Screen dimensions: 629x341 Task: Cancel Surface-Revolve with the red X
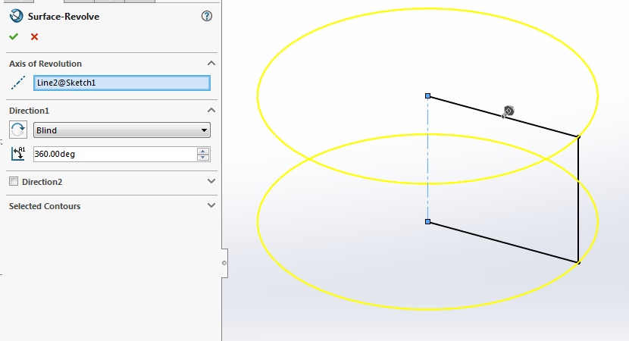(x=35, y=37)
